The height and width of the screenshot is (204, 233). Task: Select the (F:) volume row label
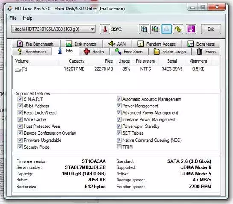(x=24, y=69)
